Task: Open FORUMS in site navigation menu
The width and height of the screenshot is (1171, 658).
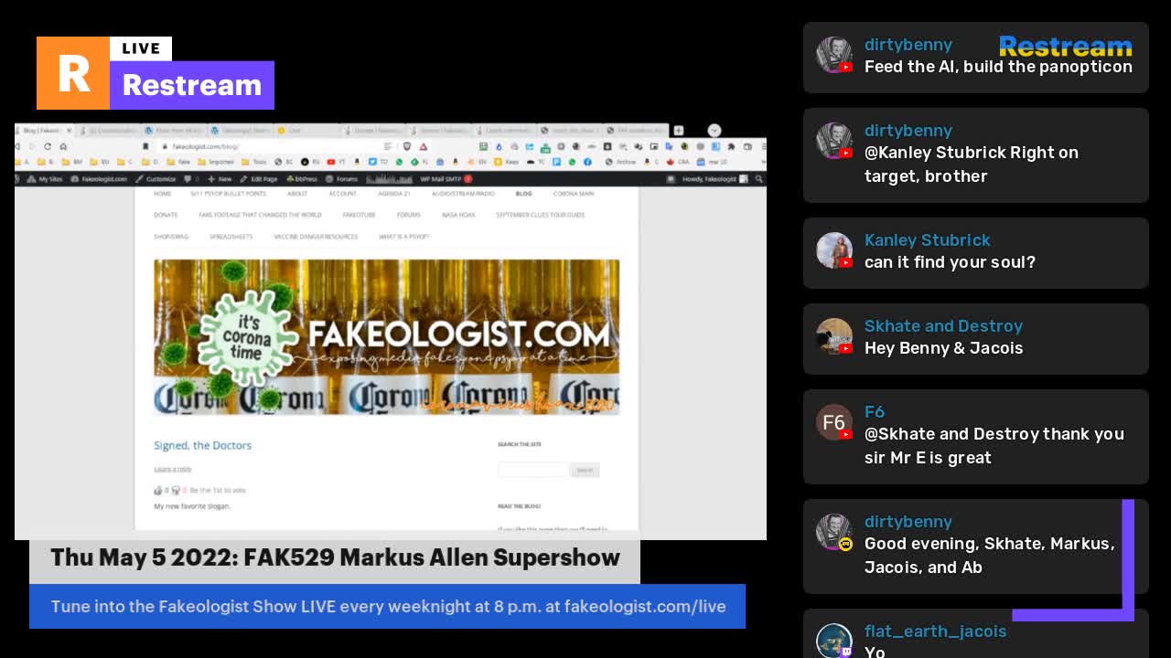Action: (408, 215)
